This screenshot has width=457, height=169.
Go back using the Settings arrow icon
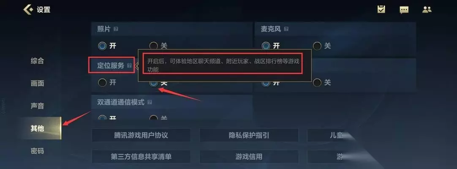(28, 10)
